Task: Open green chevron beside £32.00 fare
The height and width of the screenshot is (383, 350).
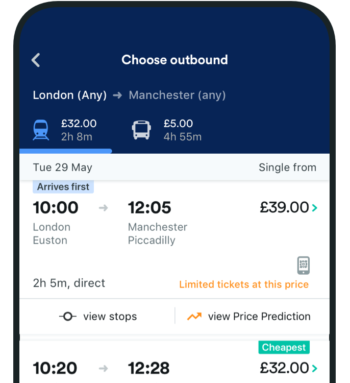Action: pyautogui.click(x=315, y=368)
